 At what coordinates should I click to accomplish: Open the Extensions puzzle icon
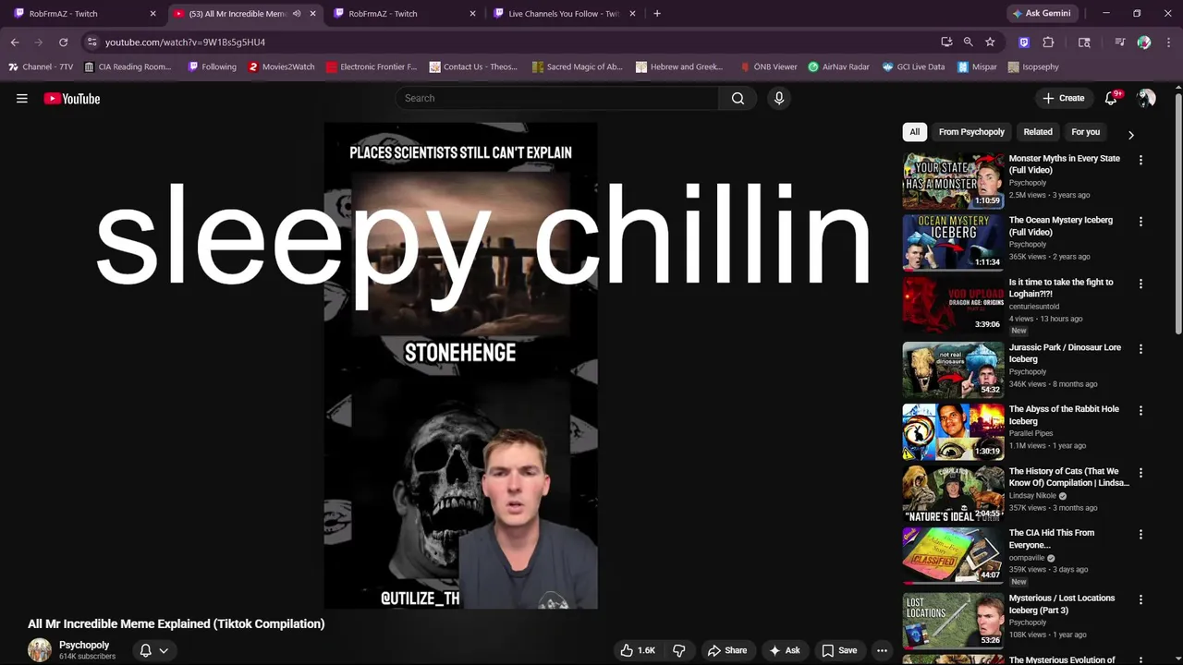[x=1048, y=42]
